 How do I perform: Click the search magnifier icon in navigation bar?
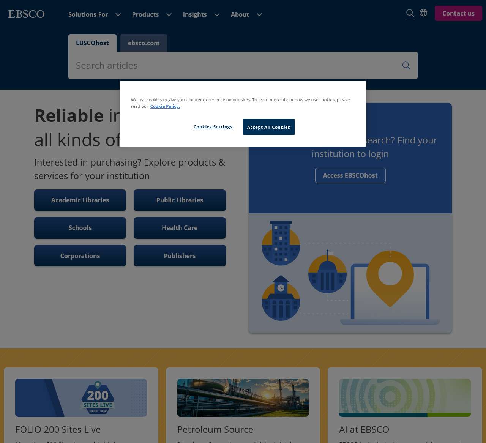click(x=410, y=13)
